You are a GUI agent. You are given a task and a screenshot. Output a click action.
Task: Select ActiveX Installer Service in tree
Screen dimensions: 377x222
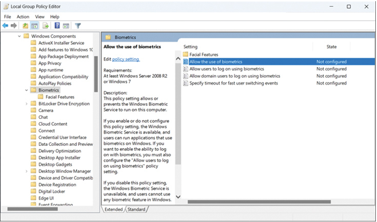[x=61, y=43]
